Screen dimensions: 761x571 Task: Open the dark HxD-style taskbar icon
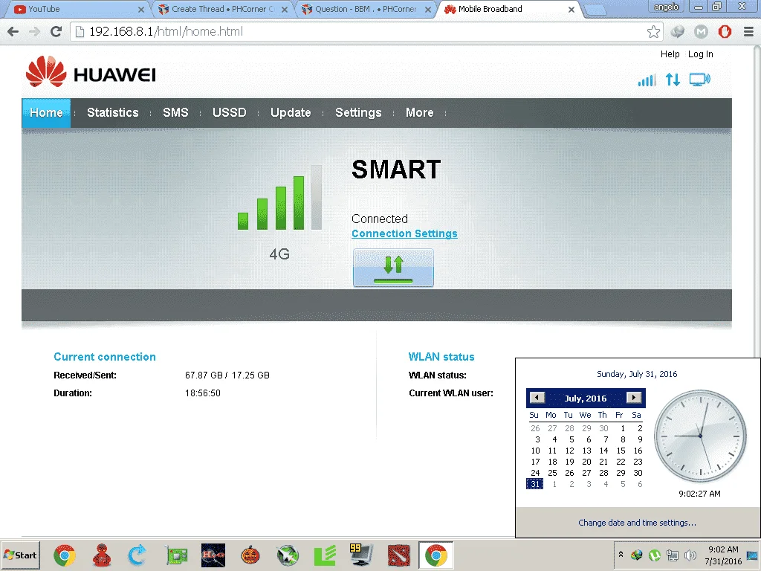[213, 555]
